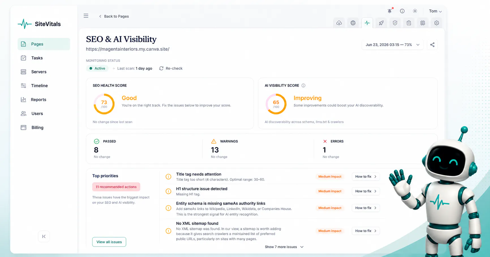Click the warning icon for H1 structure issue
The width and height of the screenshot is (490, 257).
coord(168,191)
